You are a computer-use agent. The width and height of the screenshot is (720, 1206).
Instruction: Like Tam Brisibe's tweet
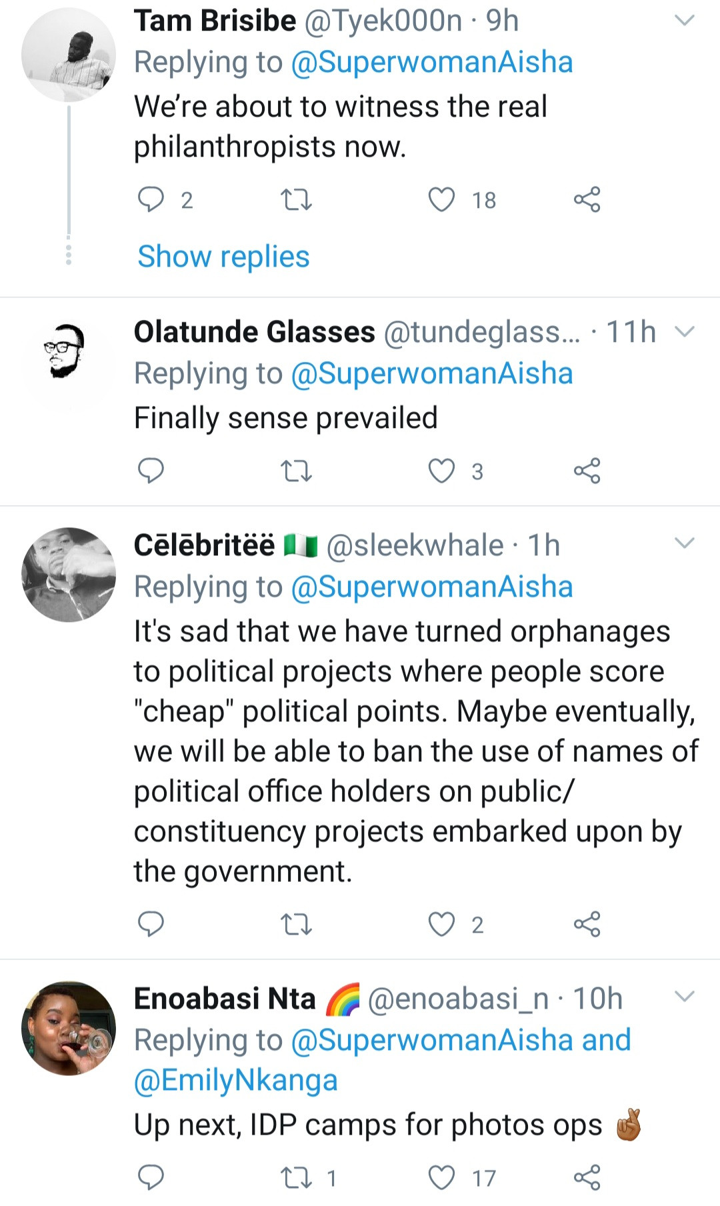click(441, 199)
